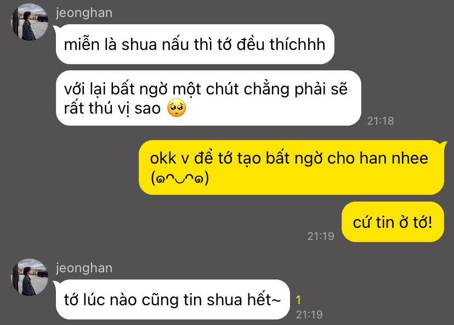Tap the pleading face emoji
The height and width of the screenshot is (325, 454).
coord(177,108)
